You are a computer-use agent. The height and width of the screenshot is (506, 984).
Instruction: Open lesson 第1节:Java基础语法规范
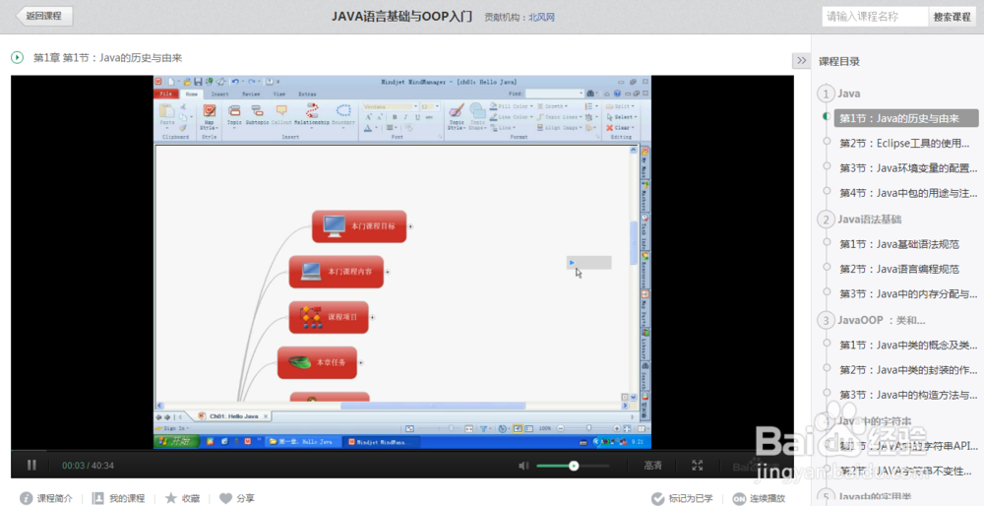tap(899, 243)
